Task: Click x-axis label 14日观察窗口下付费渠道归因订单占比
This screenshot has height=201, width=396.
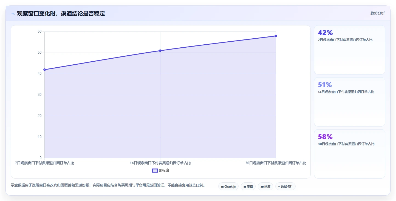Action: [x=160, y=163]
